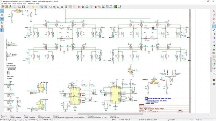Save the schematic with toolbar icon
Viewport: 216px width, 121px height.
point(10,7)
